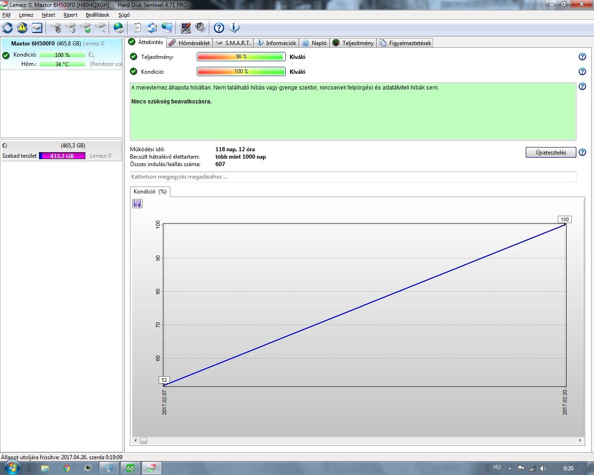Click the chart horizontal scrollbar thumb

pyautogui.click(x=143, y=441)
